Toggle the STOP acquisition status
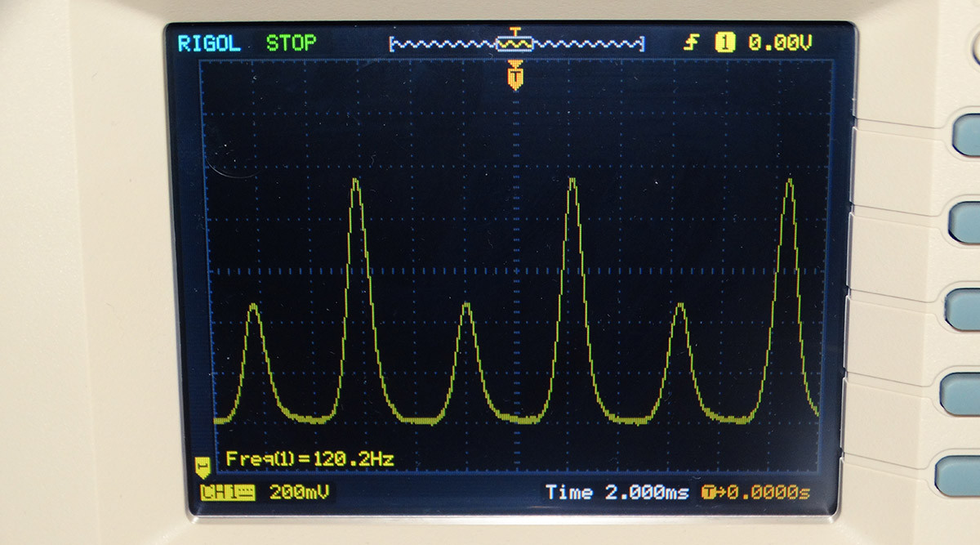This screenshot has width=980, height=545. (291, 43)
